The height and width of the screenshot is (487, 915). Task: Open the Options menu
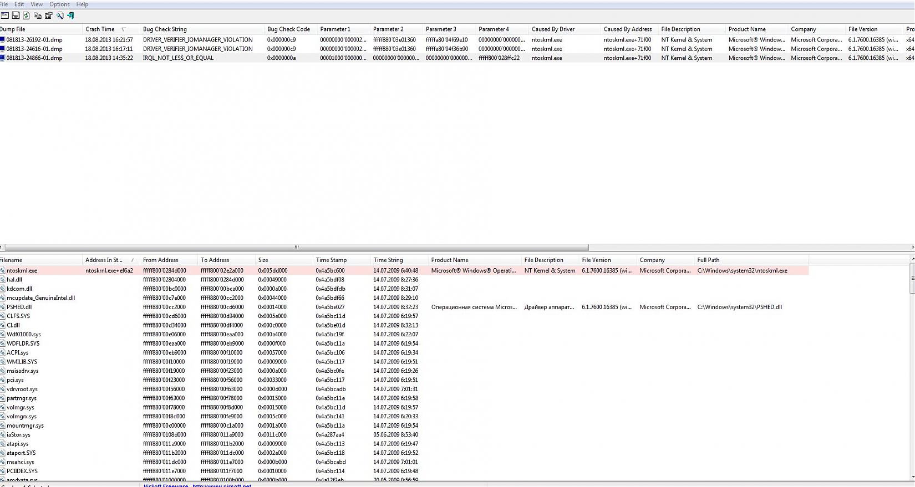tap(59, 4)
